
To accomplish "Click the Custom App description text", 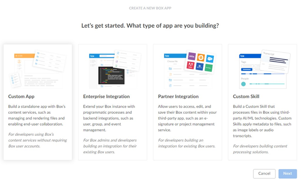I will 37,115.
